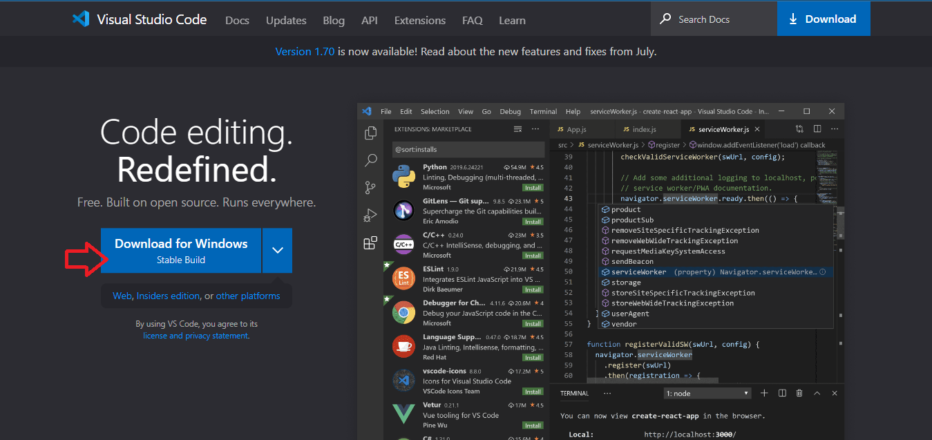Open the '1: node' terminal dropdown

click(x=707, y=393)
